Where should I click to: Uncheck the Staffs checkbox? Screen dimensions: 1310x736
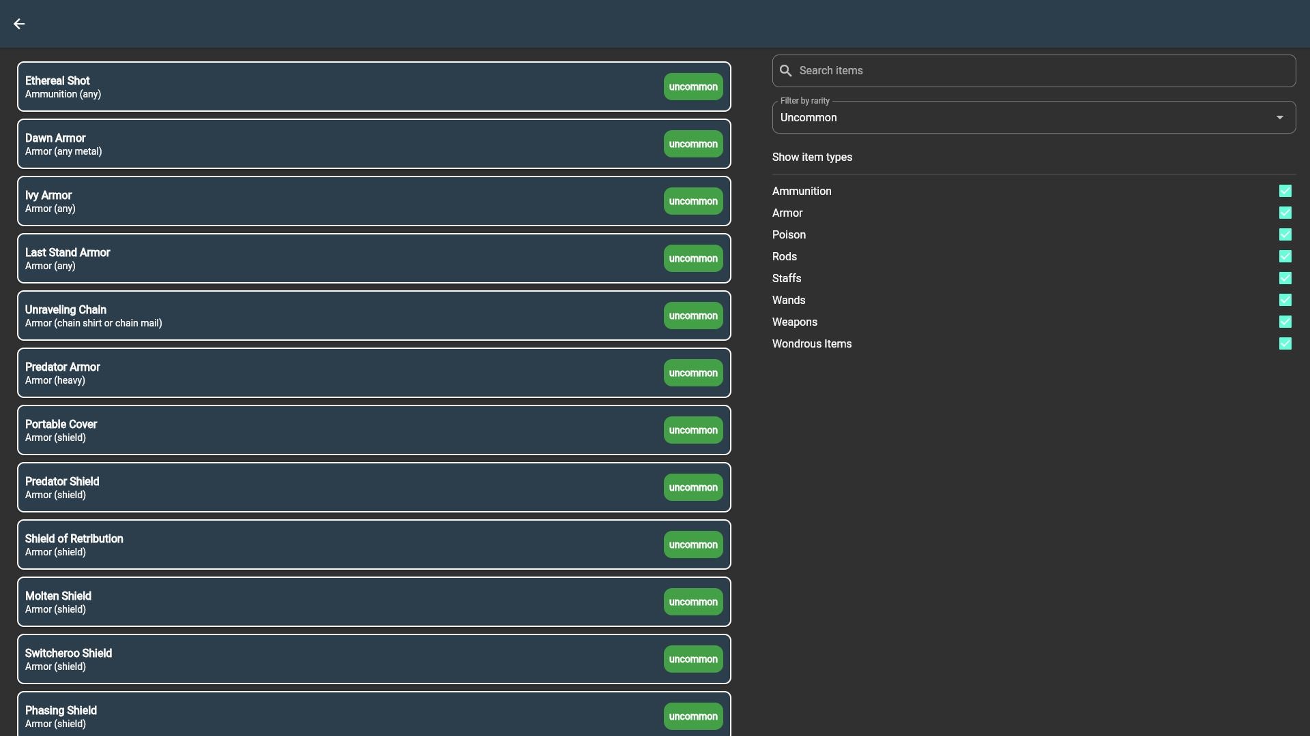(x=1285, y=279)
